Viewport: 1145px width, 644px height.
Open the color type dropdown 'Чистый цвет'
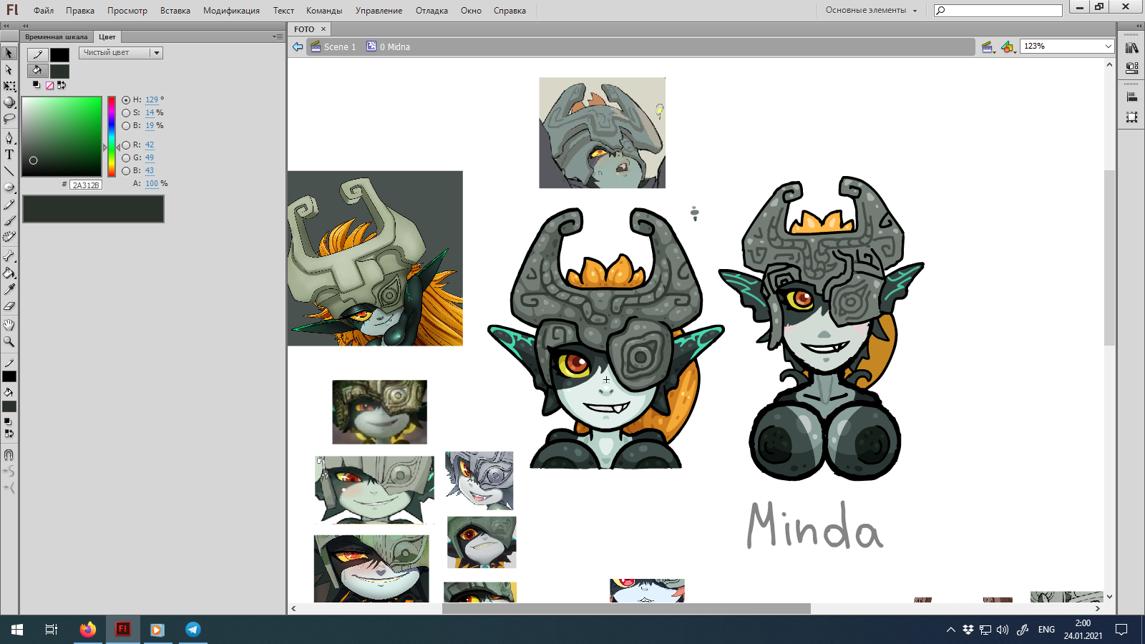point(121,53)
